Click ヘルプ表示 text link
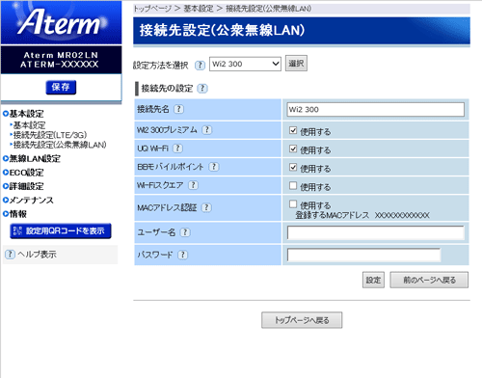Screen dimensions: 482x378 pos(37,255)
